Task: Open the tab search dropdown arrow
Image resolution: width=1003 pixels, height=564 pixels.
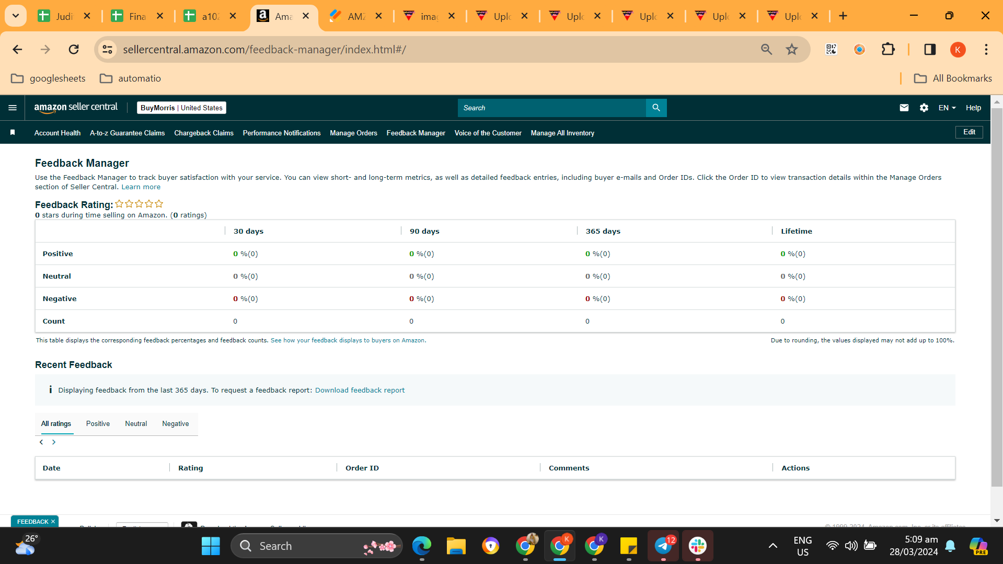Action: click(x=16, y=16)
